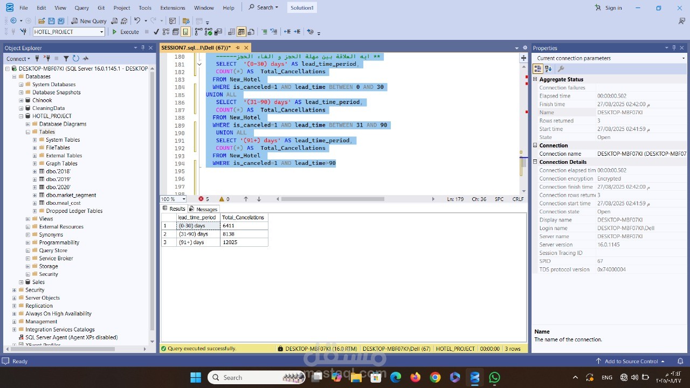The image size is (690, 388).
Task: Select the SQL Server Agent node
Action: 71,337
